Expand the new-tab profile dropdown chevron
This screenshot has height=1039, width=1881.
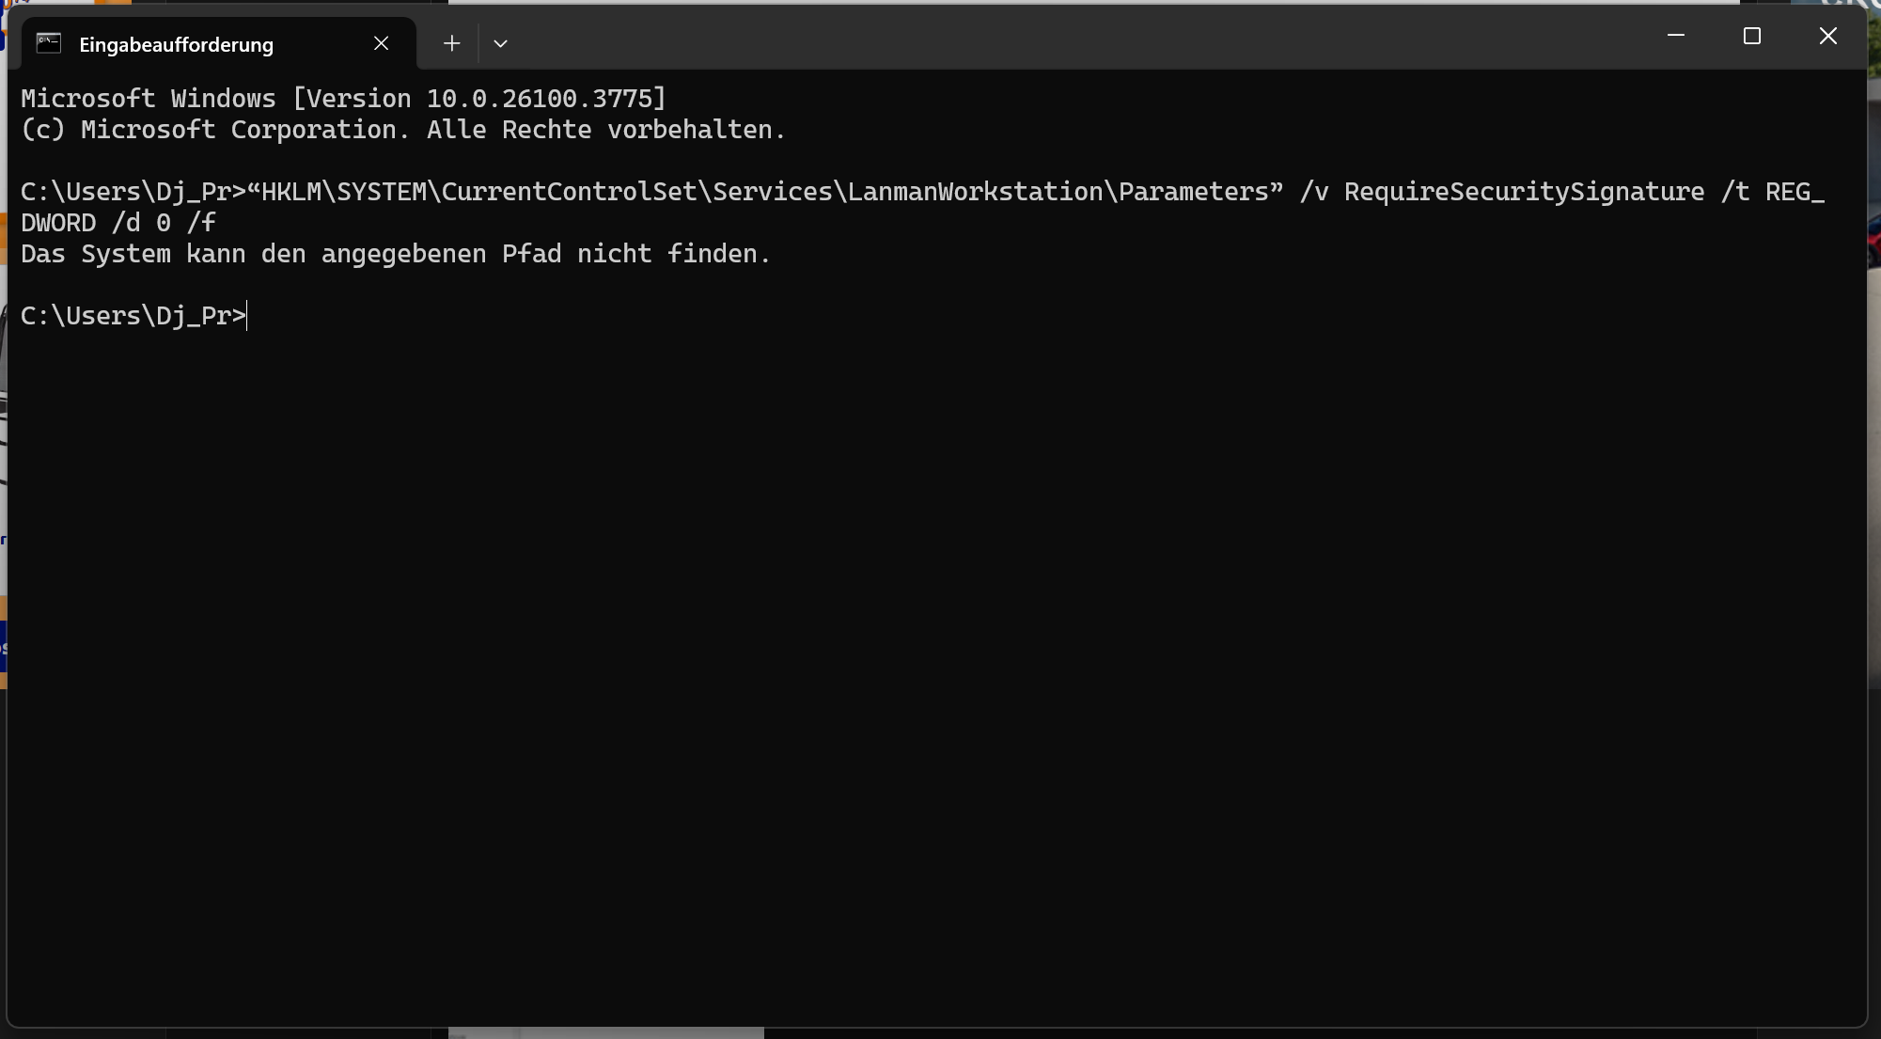500,43
